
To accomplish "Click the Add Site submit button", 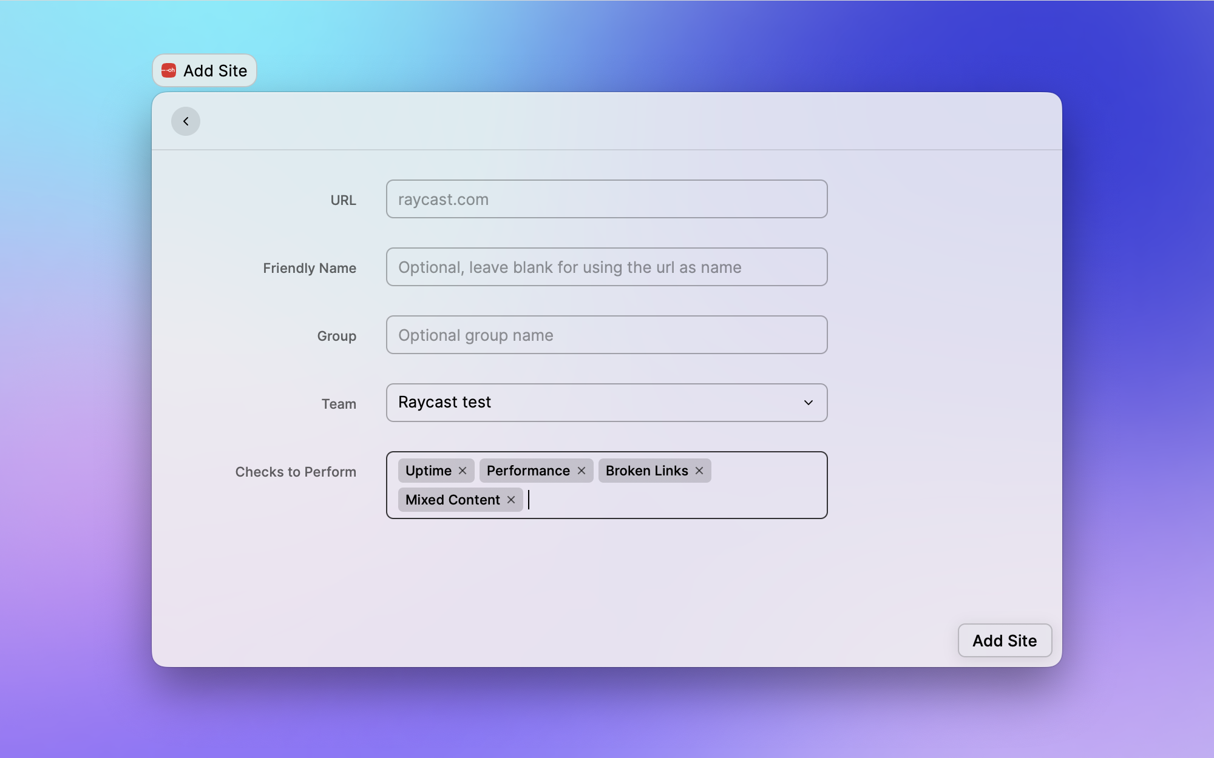I will (x=1005, y=640).
